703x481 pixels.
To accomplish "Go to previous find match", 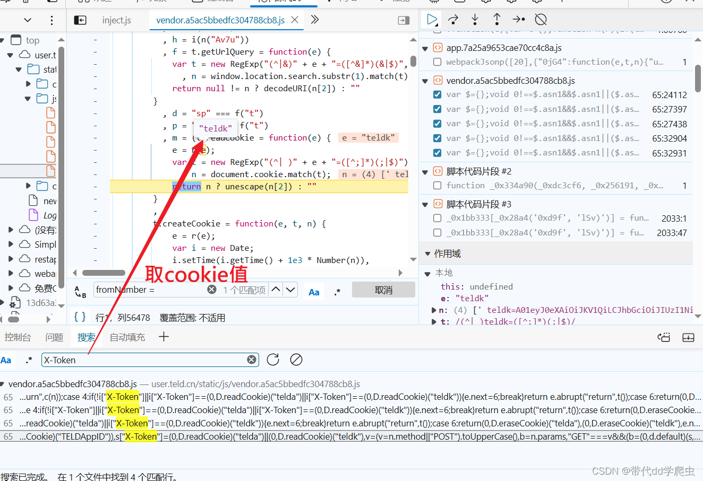I will click(276, 290).
